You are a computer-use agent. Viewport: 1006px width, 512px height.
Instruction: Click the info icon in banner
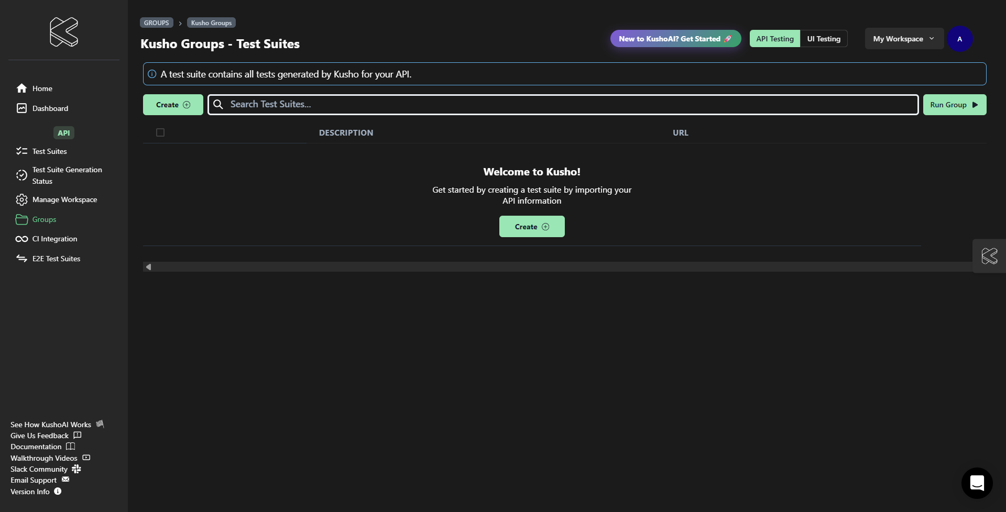152,74
